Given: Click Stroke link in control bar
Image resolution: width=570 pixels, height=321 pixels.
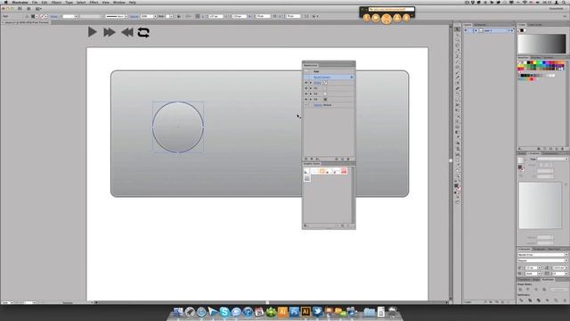Looking at the screenshot, I should (x=54, y=16).
